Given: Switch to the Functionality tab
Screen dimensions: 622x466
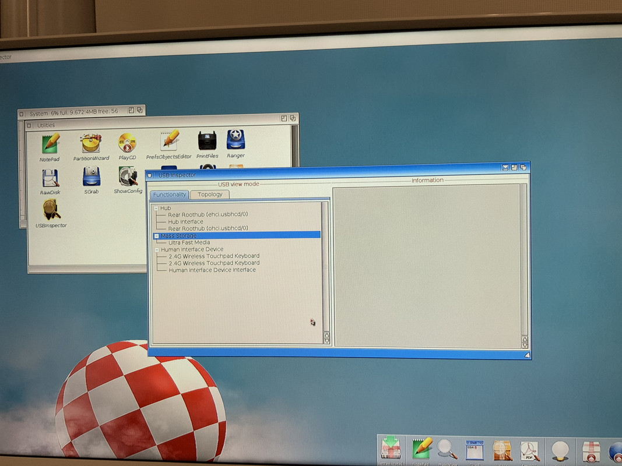Looking at the screenshot, I should tap(170, 195).
